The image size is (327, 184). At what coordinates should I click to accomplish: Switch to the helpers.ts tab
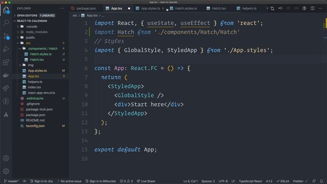249,9
